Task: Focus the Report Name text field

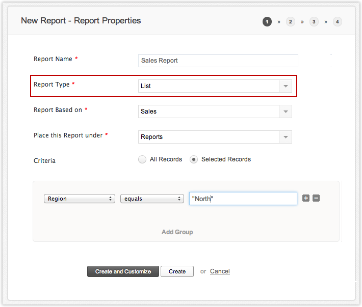Action: tap(218, 61)
